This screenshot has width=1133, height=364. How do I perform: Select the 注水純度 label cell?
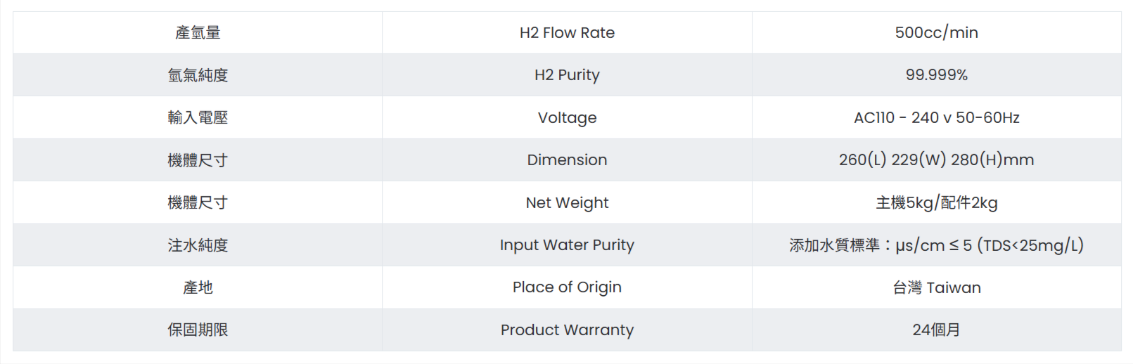tap(198, 245)
